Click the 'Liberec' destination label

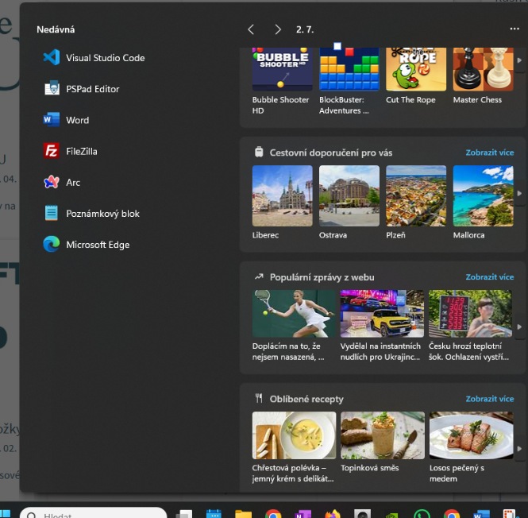coord(265,235)
